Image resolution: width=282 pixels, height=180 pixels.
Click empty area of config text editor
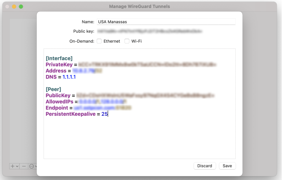(x=139, y=138)
